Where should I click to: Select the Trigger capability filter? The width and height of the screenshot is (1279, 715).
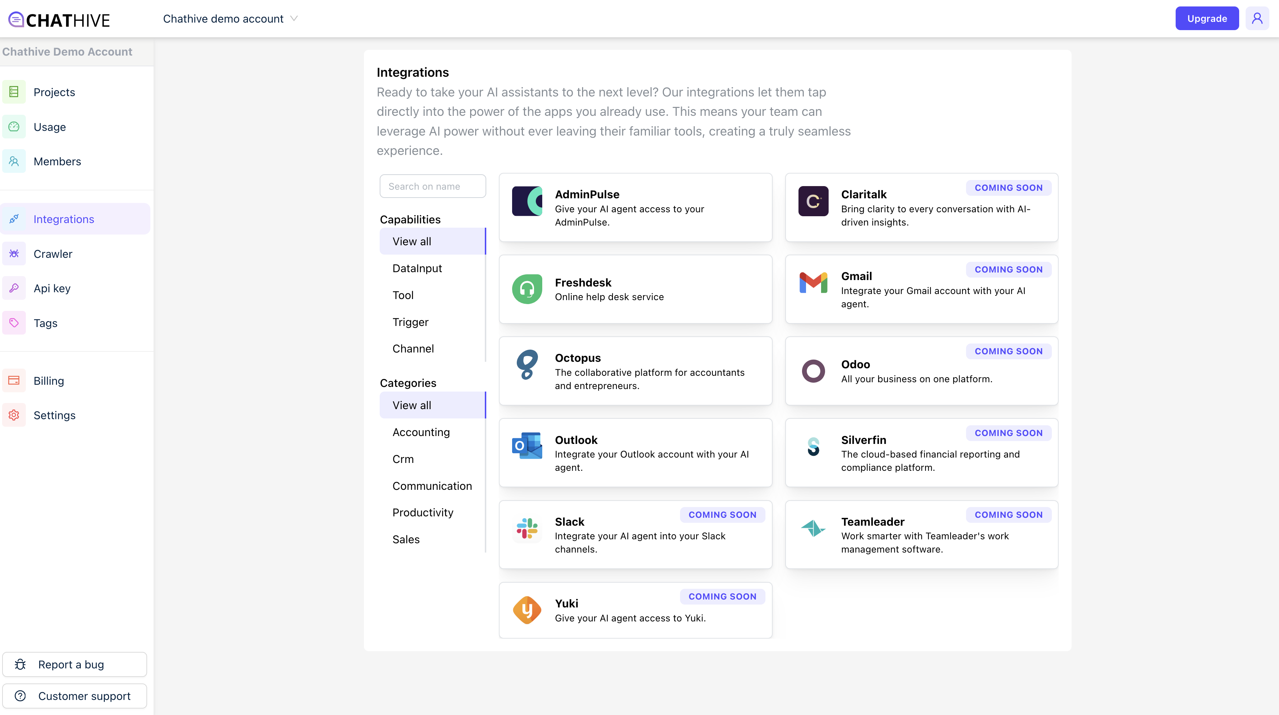(410, 322)
